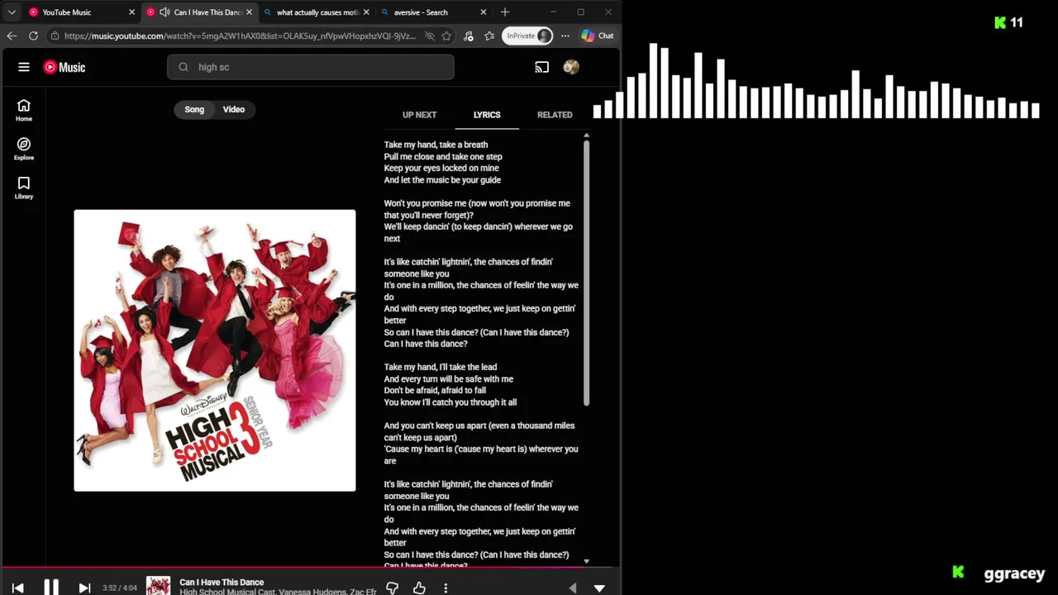Open the Cast to device icon
The height and width of the screenshot is (595, 1058).
coord(541,67)
